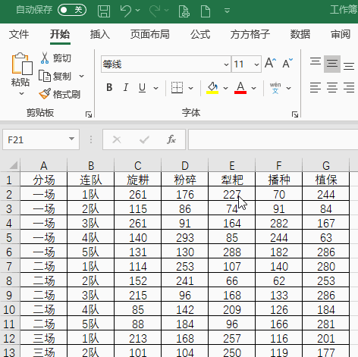This screenshot has width=358, height=357.
Task: Open the Undo history dropdown
Action: point(137,11)
